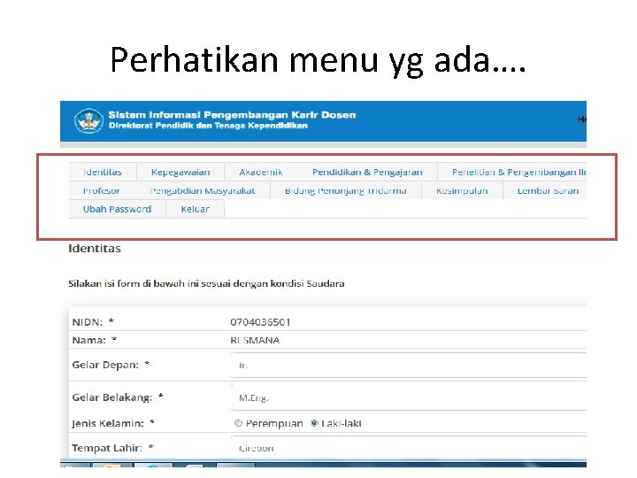This screenshot has height=478, width=637.
Task: Open the Akademik tab
Action: [261, 172]
